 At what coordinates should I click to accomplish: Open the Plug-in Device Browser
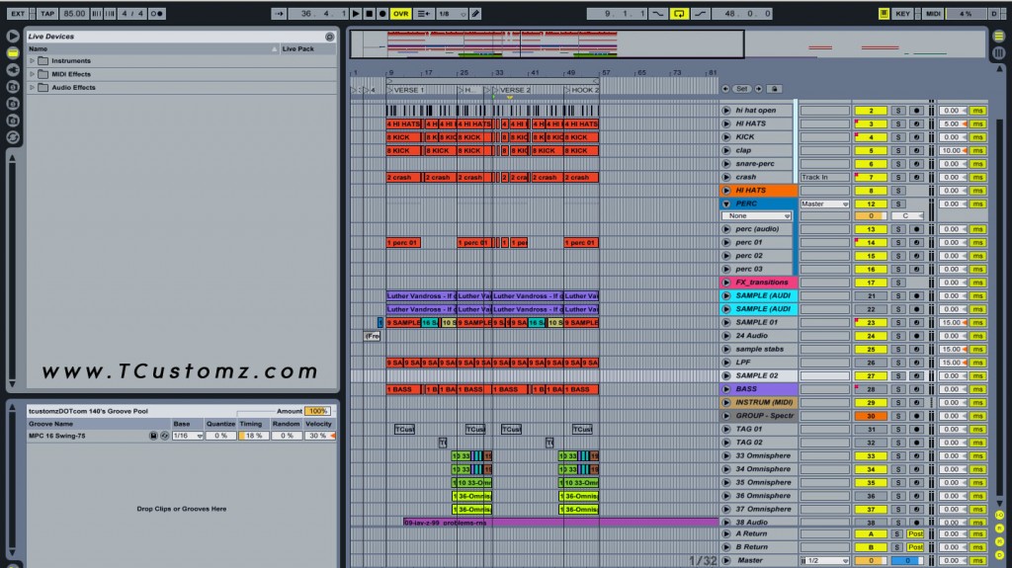pyautogui.click(x=12, y=70)
